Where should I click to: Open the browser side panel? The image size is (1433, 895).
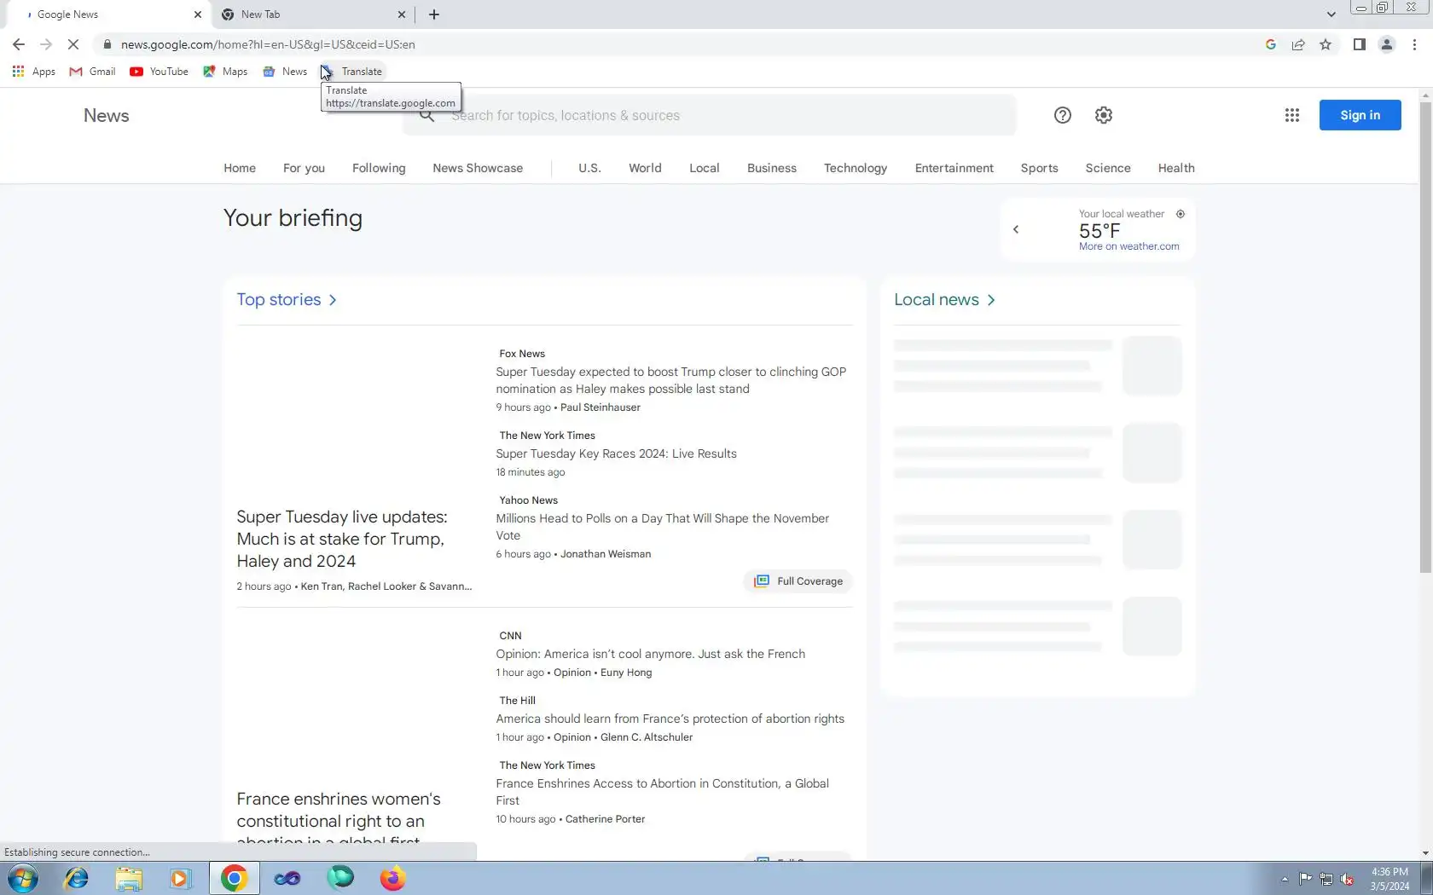click(1360, 44)
